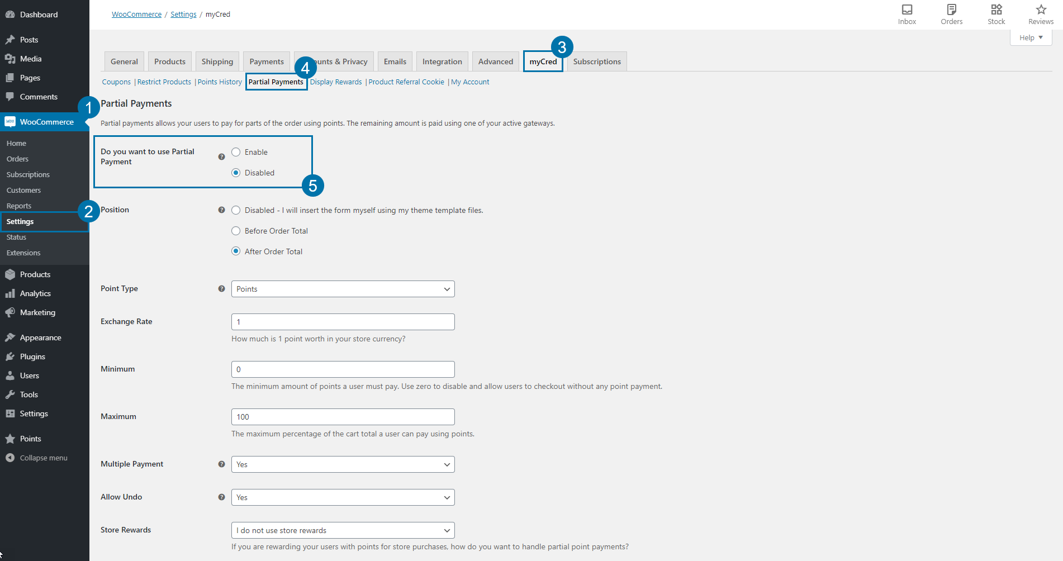Click the WooCommerce logo icon
The height and width of the screenshot is (561, 1063).
(x=10, y=122)
